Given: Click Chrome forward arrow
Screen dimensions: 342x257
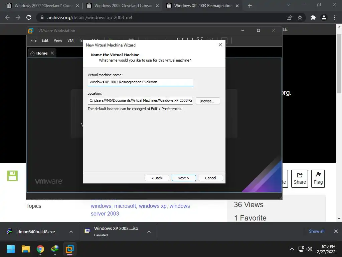Looking at the screenshot, I should click(18, 17).
